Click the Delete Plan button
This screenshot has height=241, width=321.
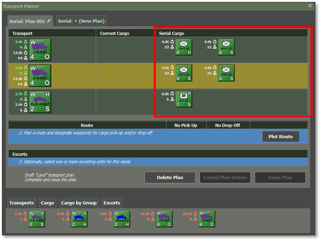tap(170, 178)
